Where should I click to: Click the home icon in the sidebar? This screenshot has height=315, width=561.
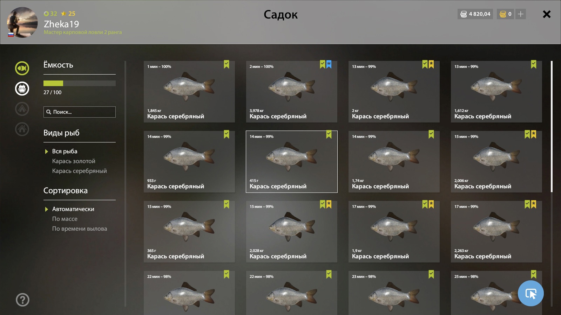click(22, 129)
